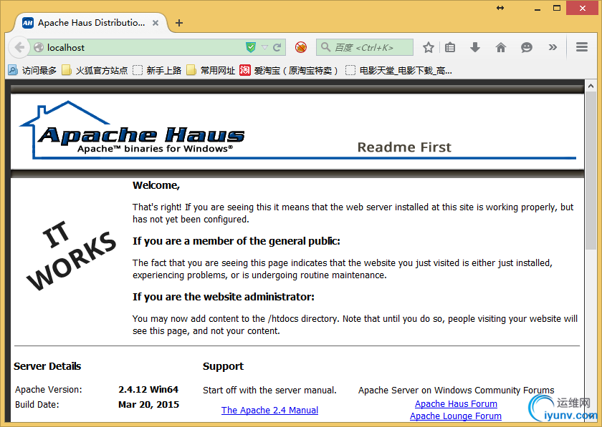Close the browser window
602x427 pixels.
[x=583, y=8]
